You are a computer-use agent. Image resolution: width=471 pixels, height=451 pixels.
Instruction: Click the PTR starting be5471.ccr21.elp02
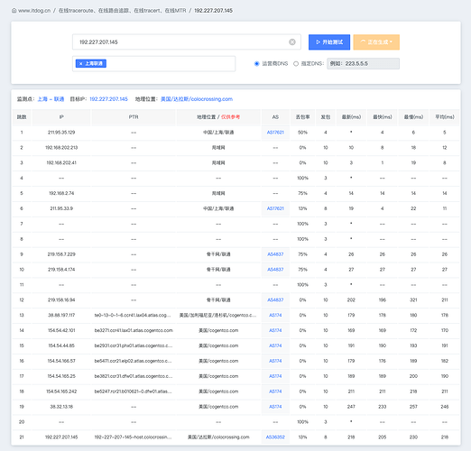point(134,361)
